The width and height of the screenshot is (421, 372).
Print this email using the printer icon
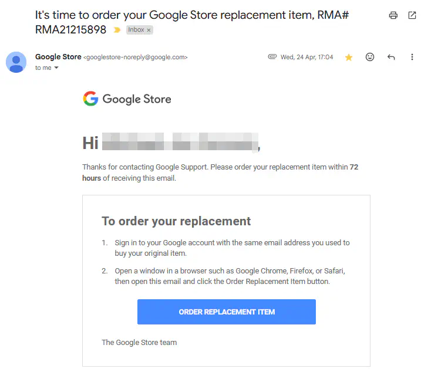click(x=393, y=15)
